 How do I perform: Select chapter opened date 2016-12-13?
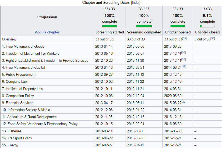tap(173, 117)
